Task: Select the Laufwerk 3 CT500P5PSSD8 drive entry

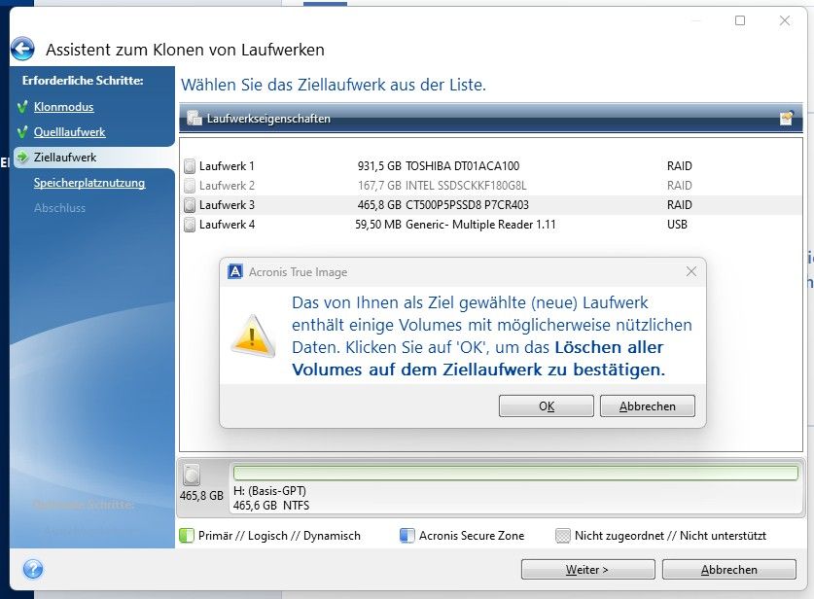Action: point(389,204)
